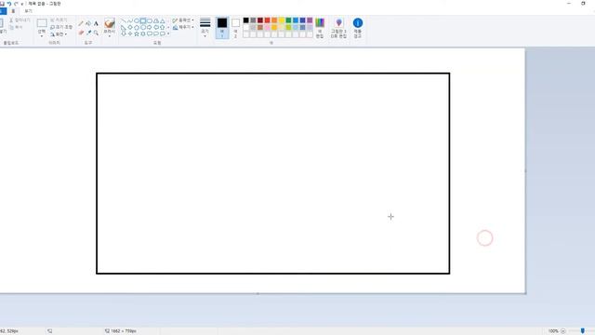
Task: Open the Brushes dropdown arrow
Action: click(x=110, y=36)
